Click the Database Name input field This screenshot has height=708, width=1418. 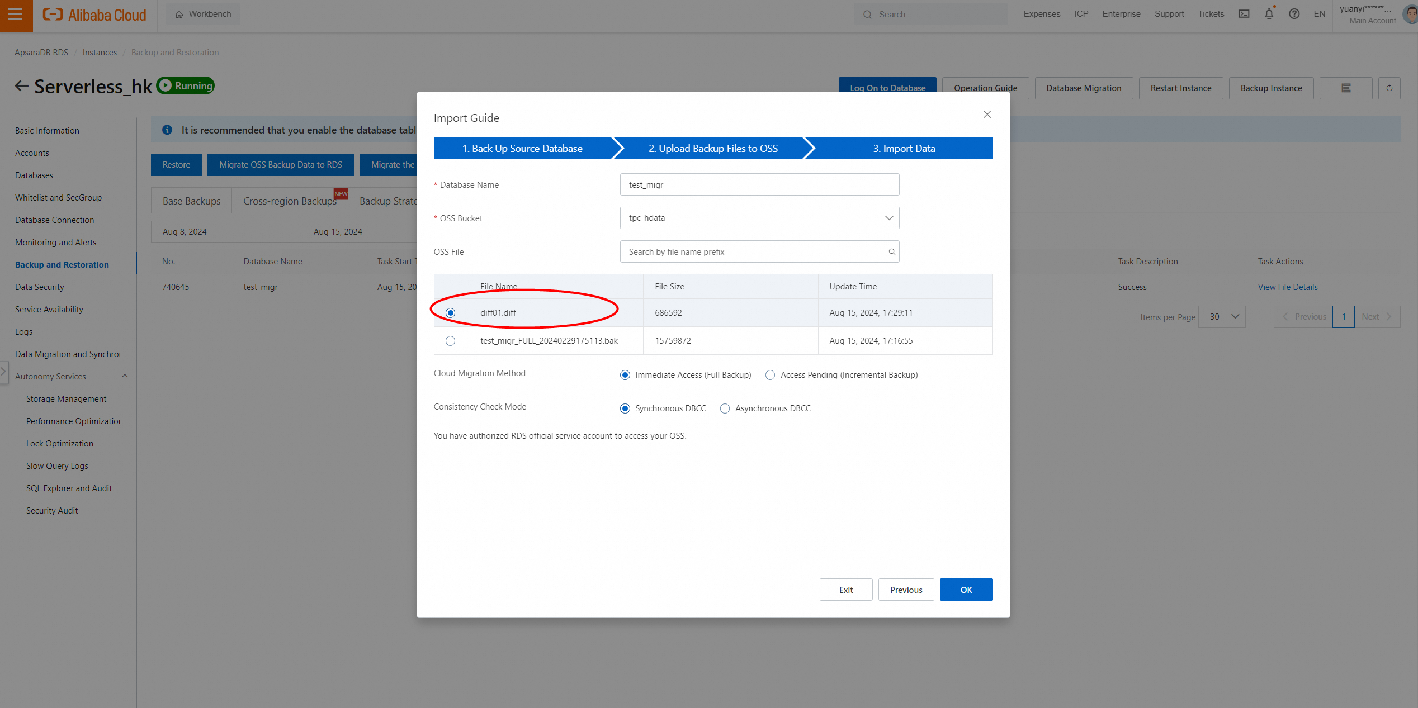click(759, 184)
